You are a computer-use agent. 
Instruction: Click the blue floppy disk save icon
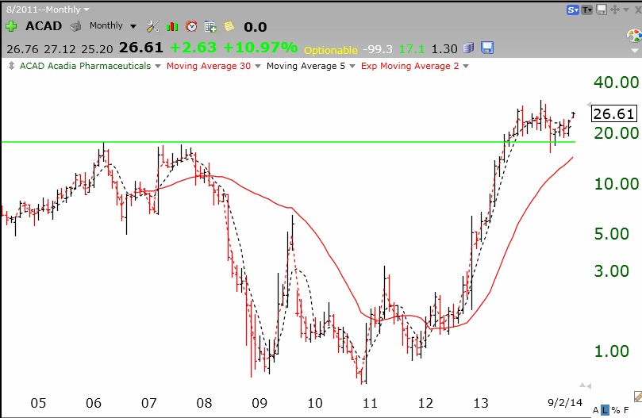tap(486, 48)
